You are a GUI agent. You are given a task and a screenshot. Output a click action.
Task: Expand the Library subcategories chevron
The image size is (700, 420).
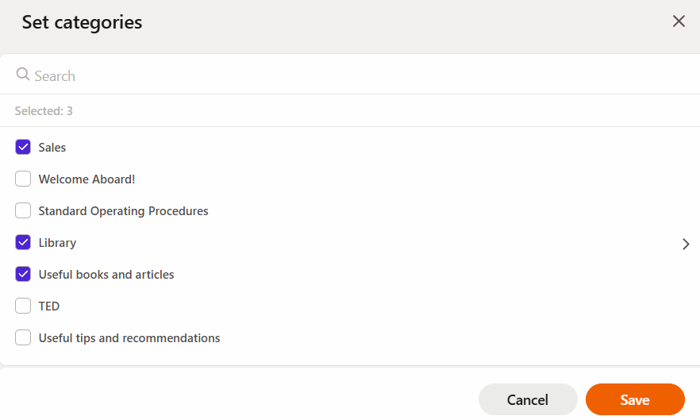click(x=686, y=244)
